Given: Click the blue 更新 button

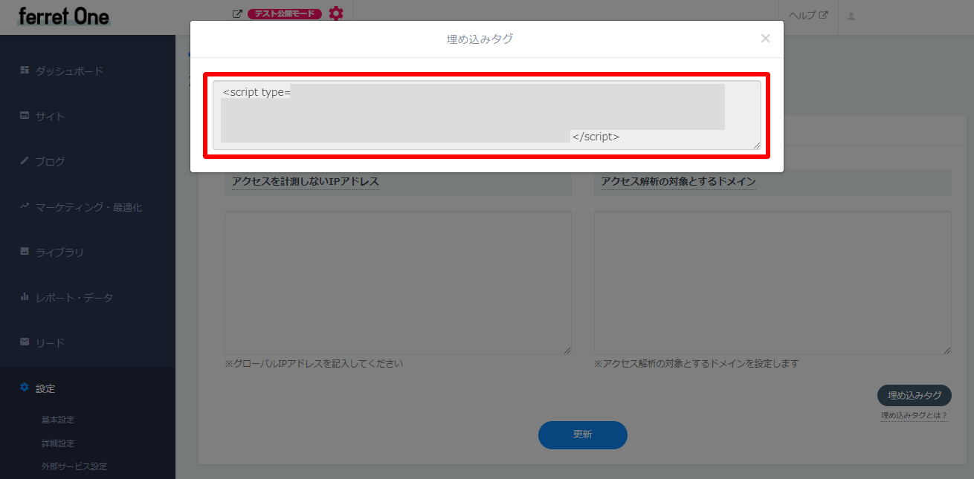Looking at the screenshot, I should tap(583, 435).
